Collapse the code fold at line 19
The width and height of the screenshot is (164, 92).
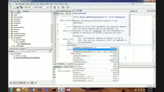pyautogui.click(x=58, y=25)
